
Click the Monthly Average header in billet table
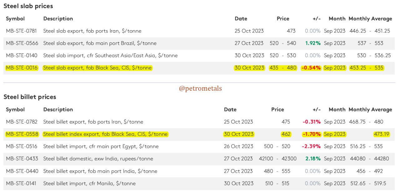click(370, 110)
